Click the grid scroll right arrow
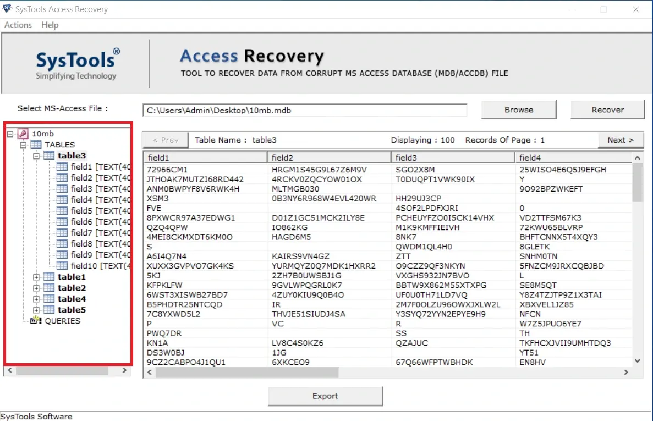 click(x=626, y=372)
